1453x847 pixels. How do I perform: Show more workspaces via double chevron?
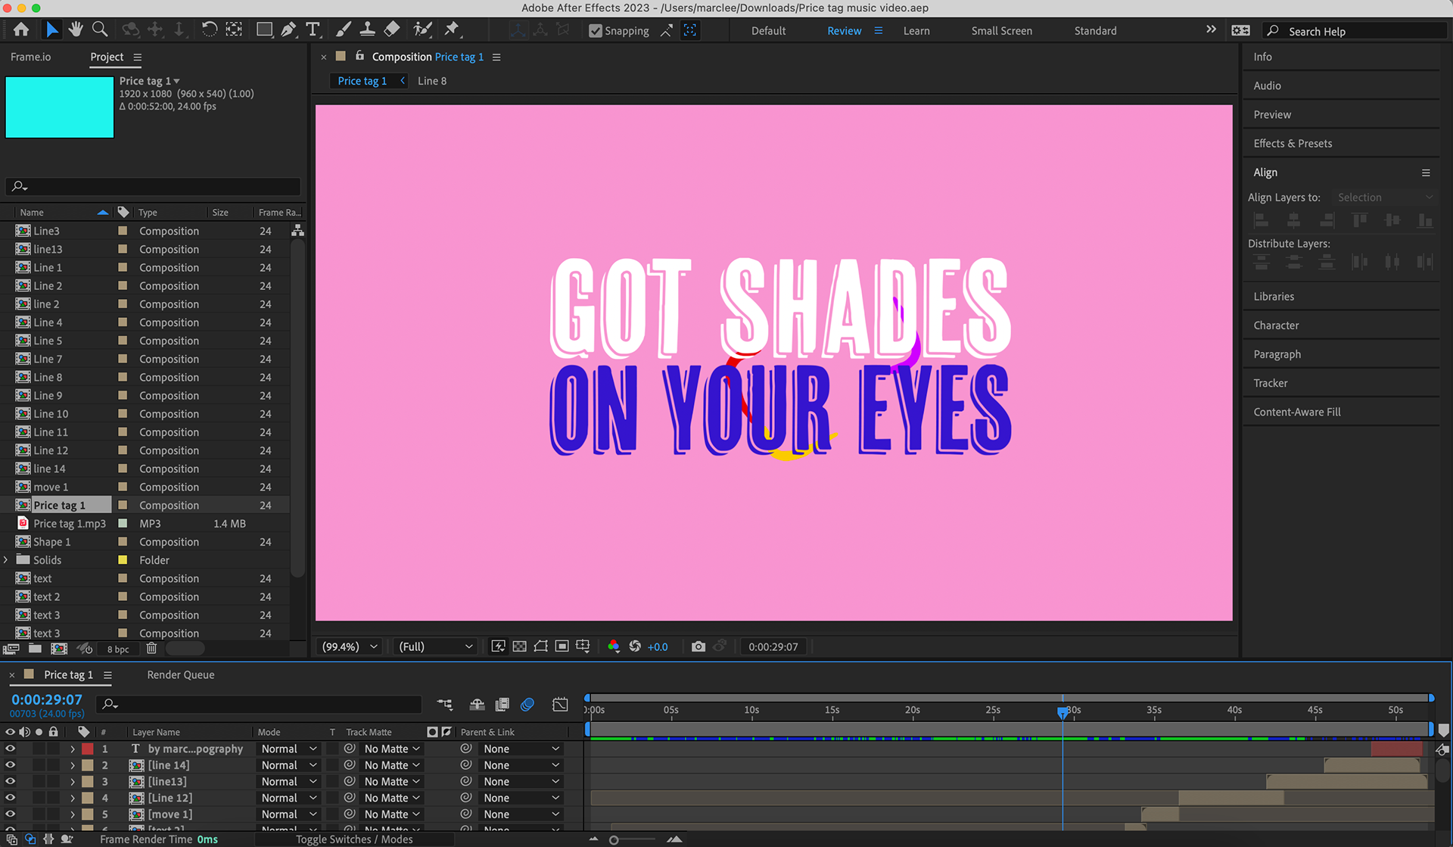1211,30
